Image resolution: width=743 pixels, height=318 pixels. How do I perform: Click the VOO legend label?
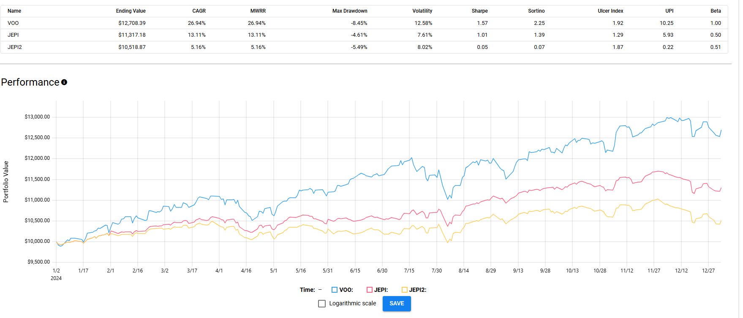click(346, 290)
